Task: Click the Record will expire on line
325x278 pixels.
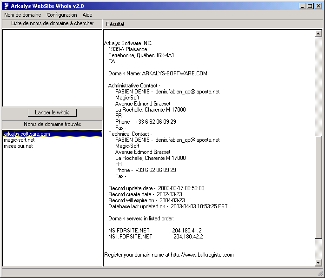Action: coord(146,200)
